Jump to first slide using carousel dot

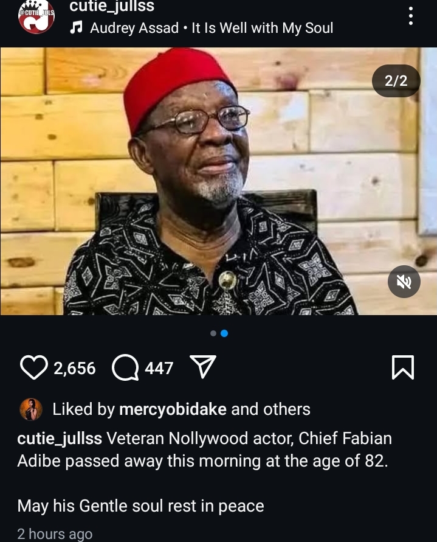point(213,333)
